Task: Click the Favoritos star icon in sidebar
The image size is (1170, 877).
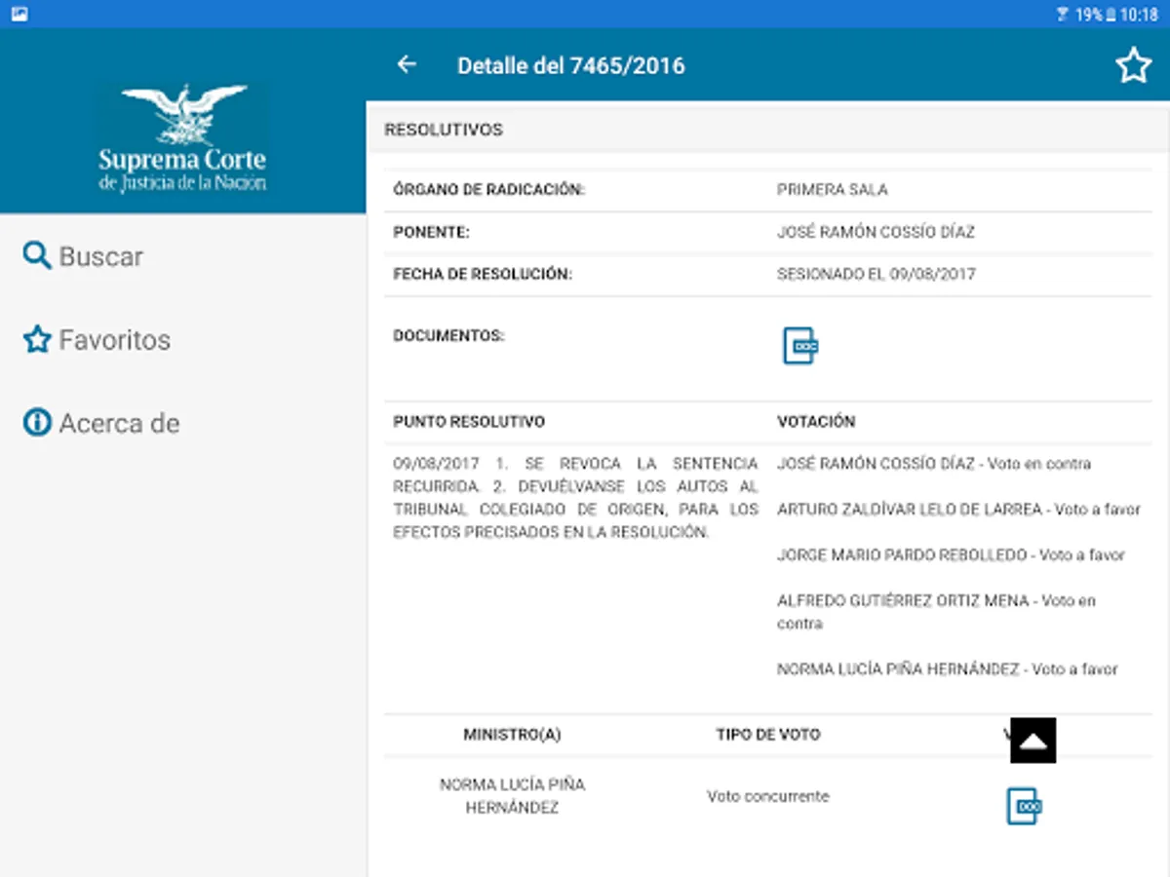Action: 37,339
